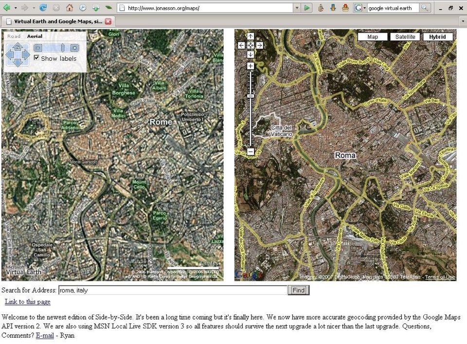Screen dimensions: 467x344
Task: Click the Parco Adriano map label
Action: (x=70, y=125)
